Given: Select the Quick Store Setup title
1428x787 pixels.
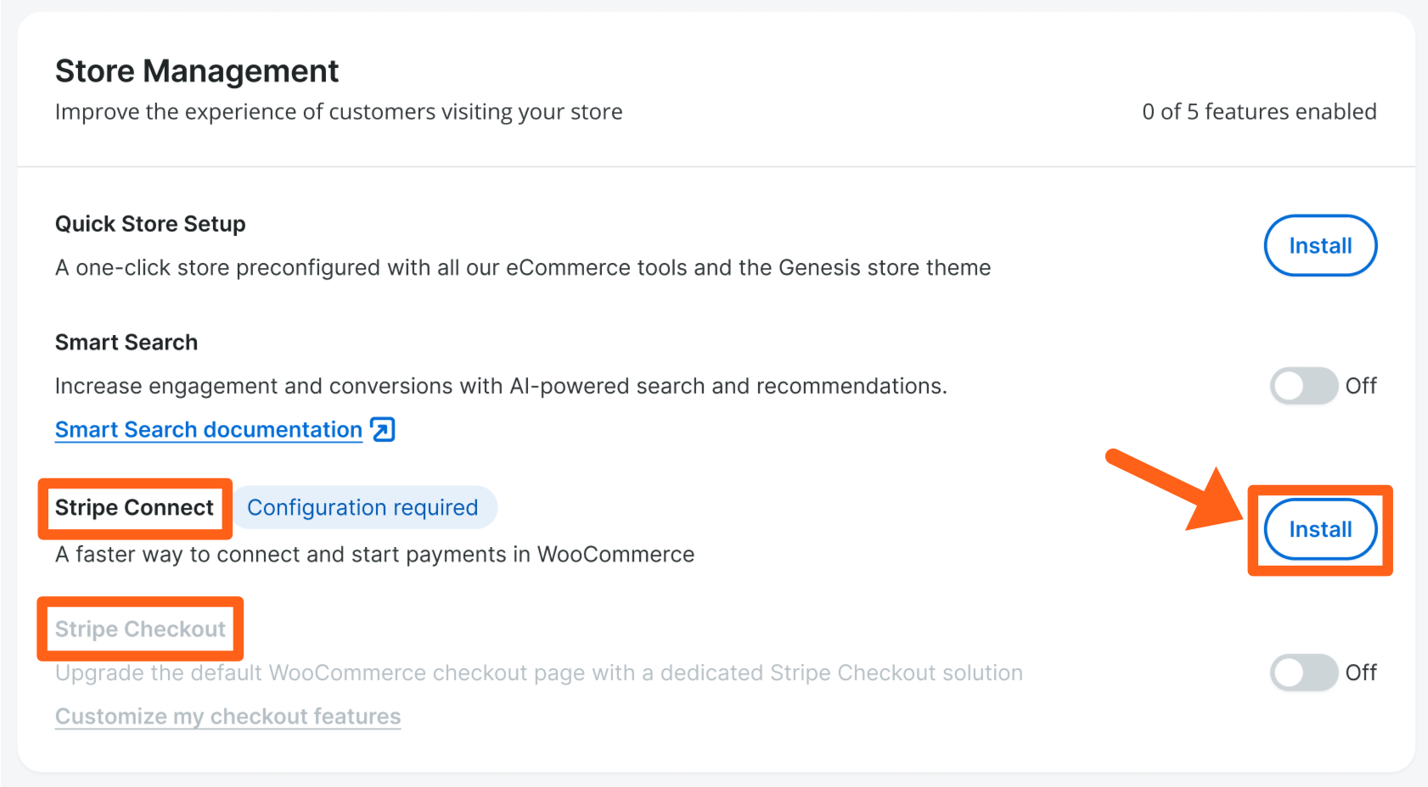Looking at the screenshot, I should point(150,224).
